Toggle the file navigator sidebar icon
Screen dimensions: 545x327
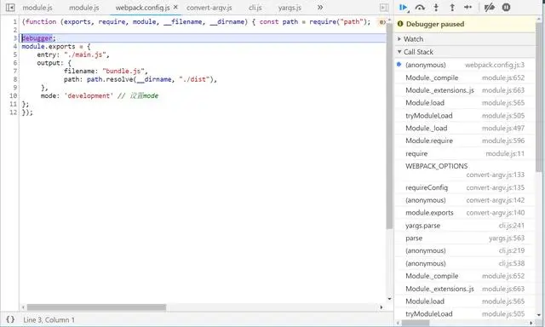(10, 8)
